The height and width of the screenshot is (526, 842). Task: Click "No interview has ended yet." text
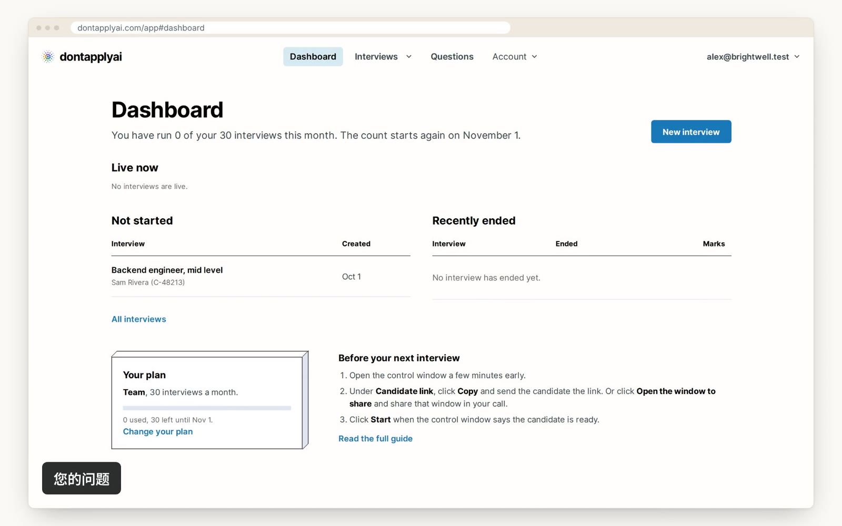[486, 278]
